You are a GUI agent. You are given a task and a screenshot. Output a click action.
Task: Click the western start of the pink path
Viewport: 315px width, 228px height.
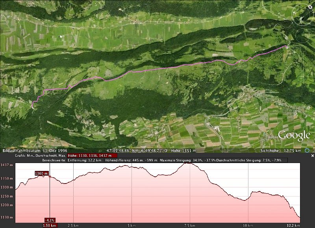(32, 107)
